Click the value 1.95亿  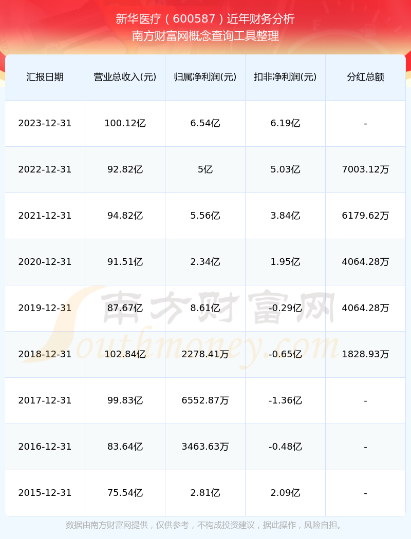click(286, 262)
